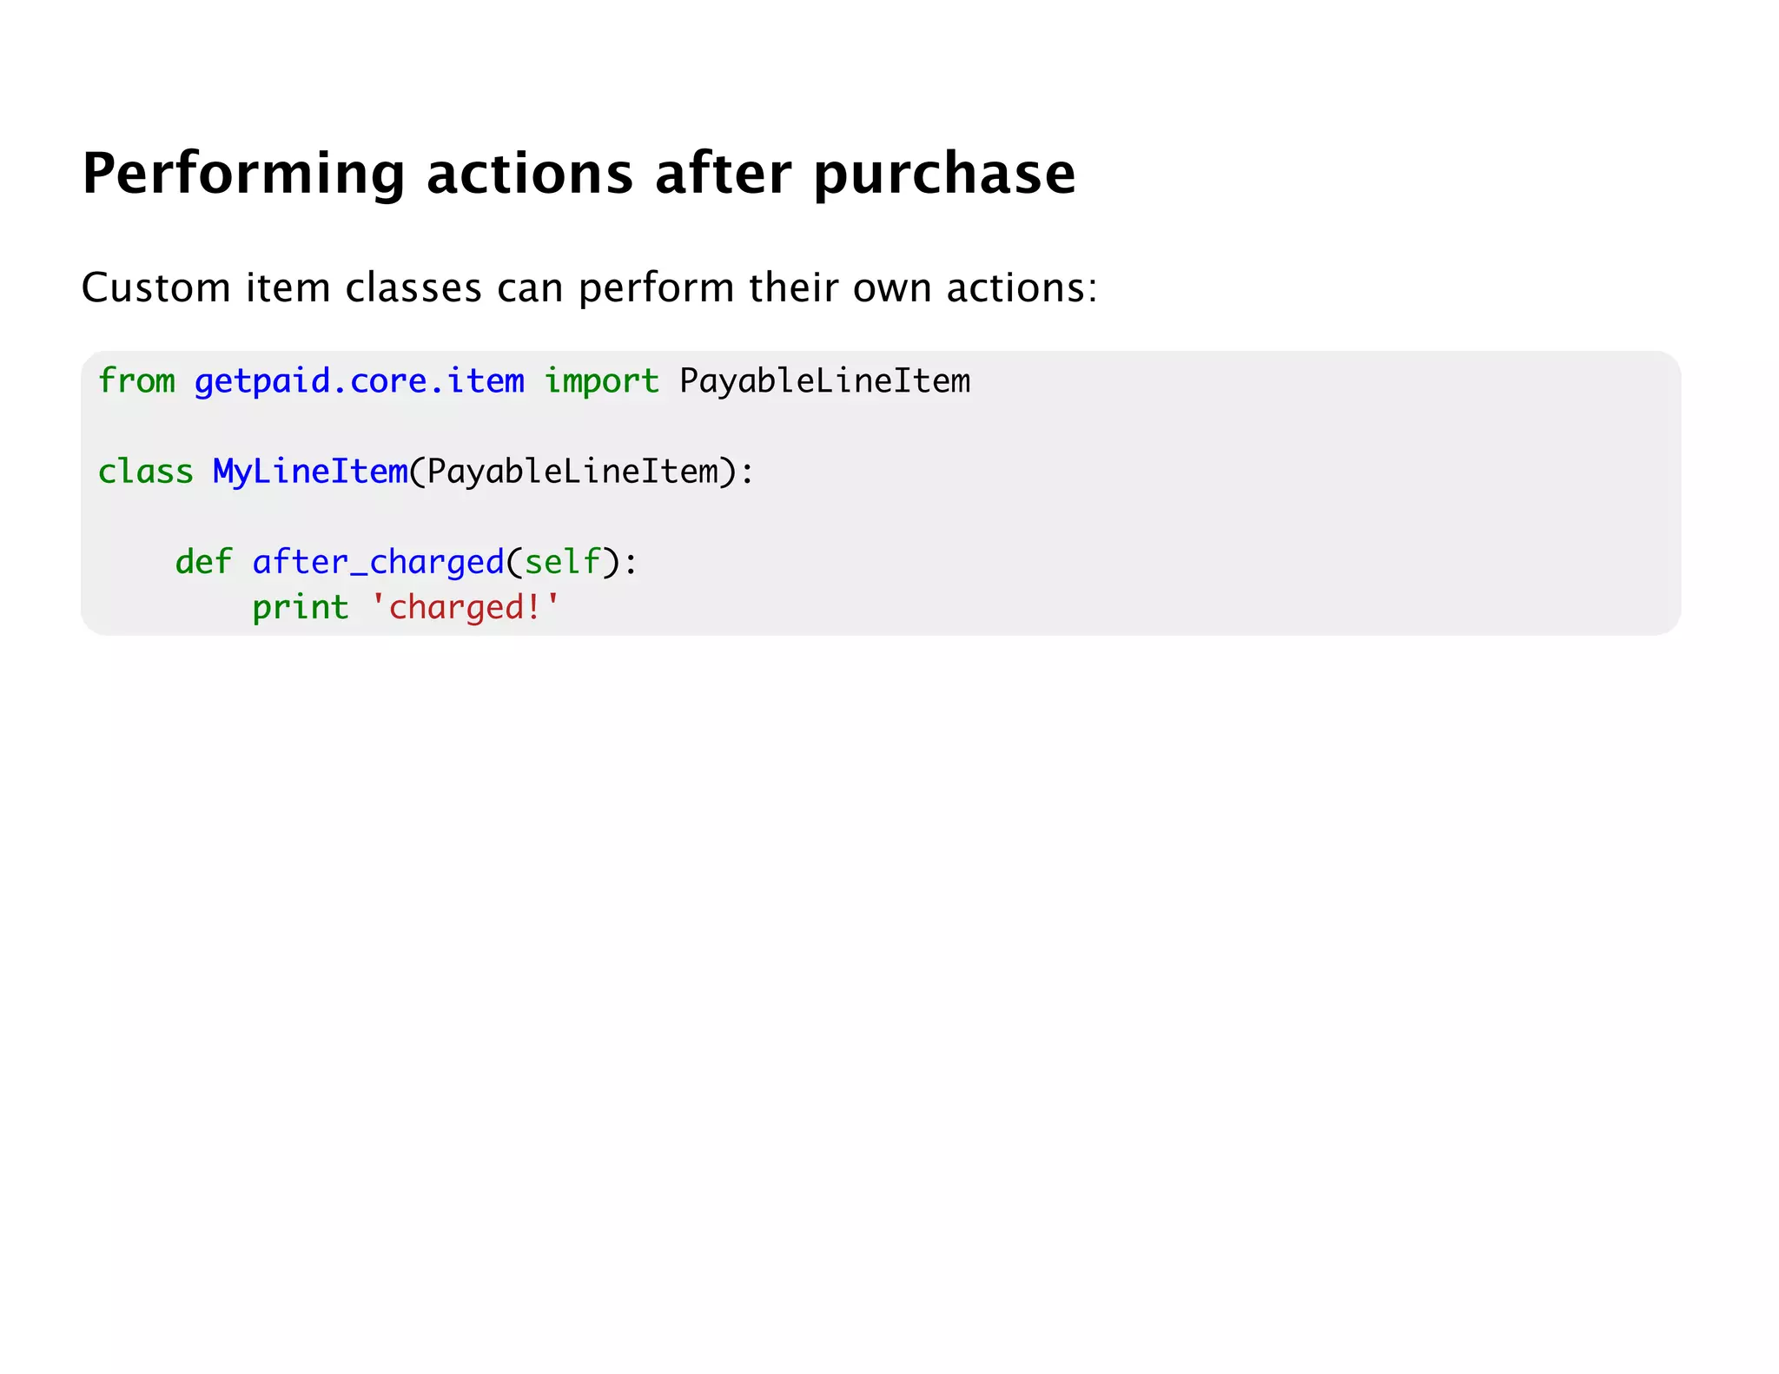Click the word "classes" in the subtitle sentence

pyautogui.click(x=413, y=287)
